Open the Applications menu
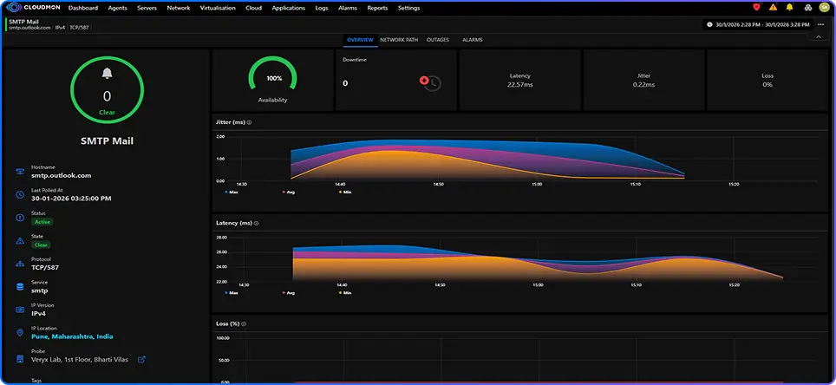836x385 pixels. coord(289,8)
